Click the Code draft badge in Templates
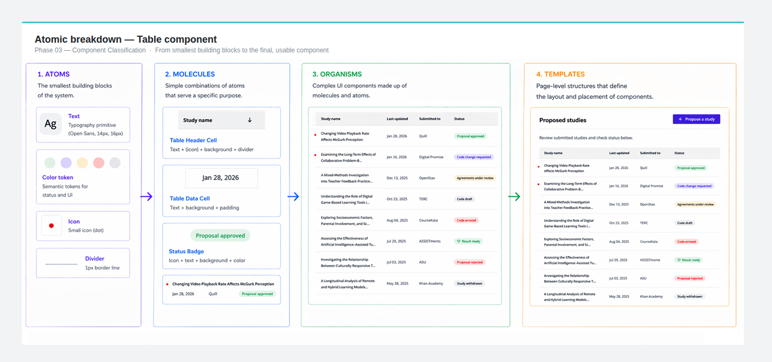 684,223
